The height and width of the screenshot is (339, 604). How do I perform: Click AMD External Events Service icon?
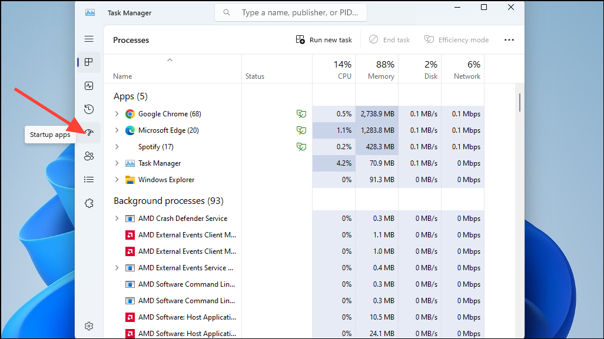click(x=130, y=268)
